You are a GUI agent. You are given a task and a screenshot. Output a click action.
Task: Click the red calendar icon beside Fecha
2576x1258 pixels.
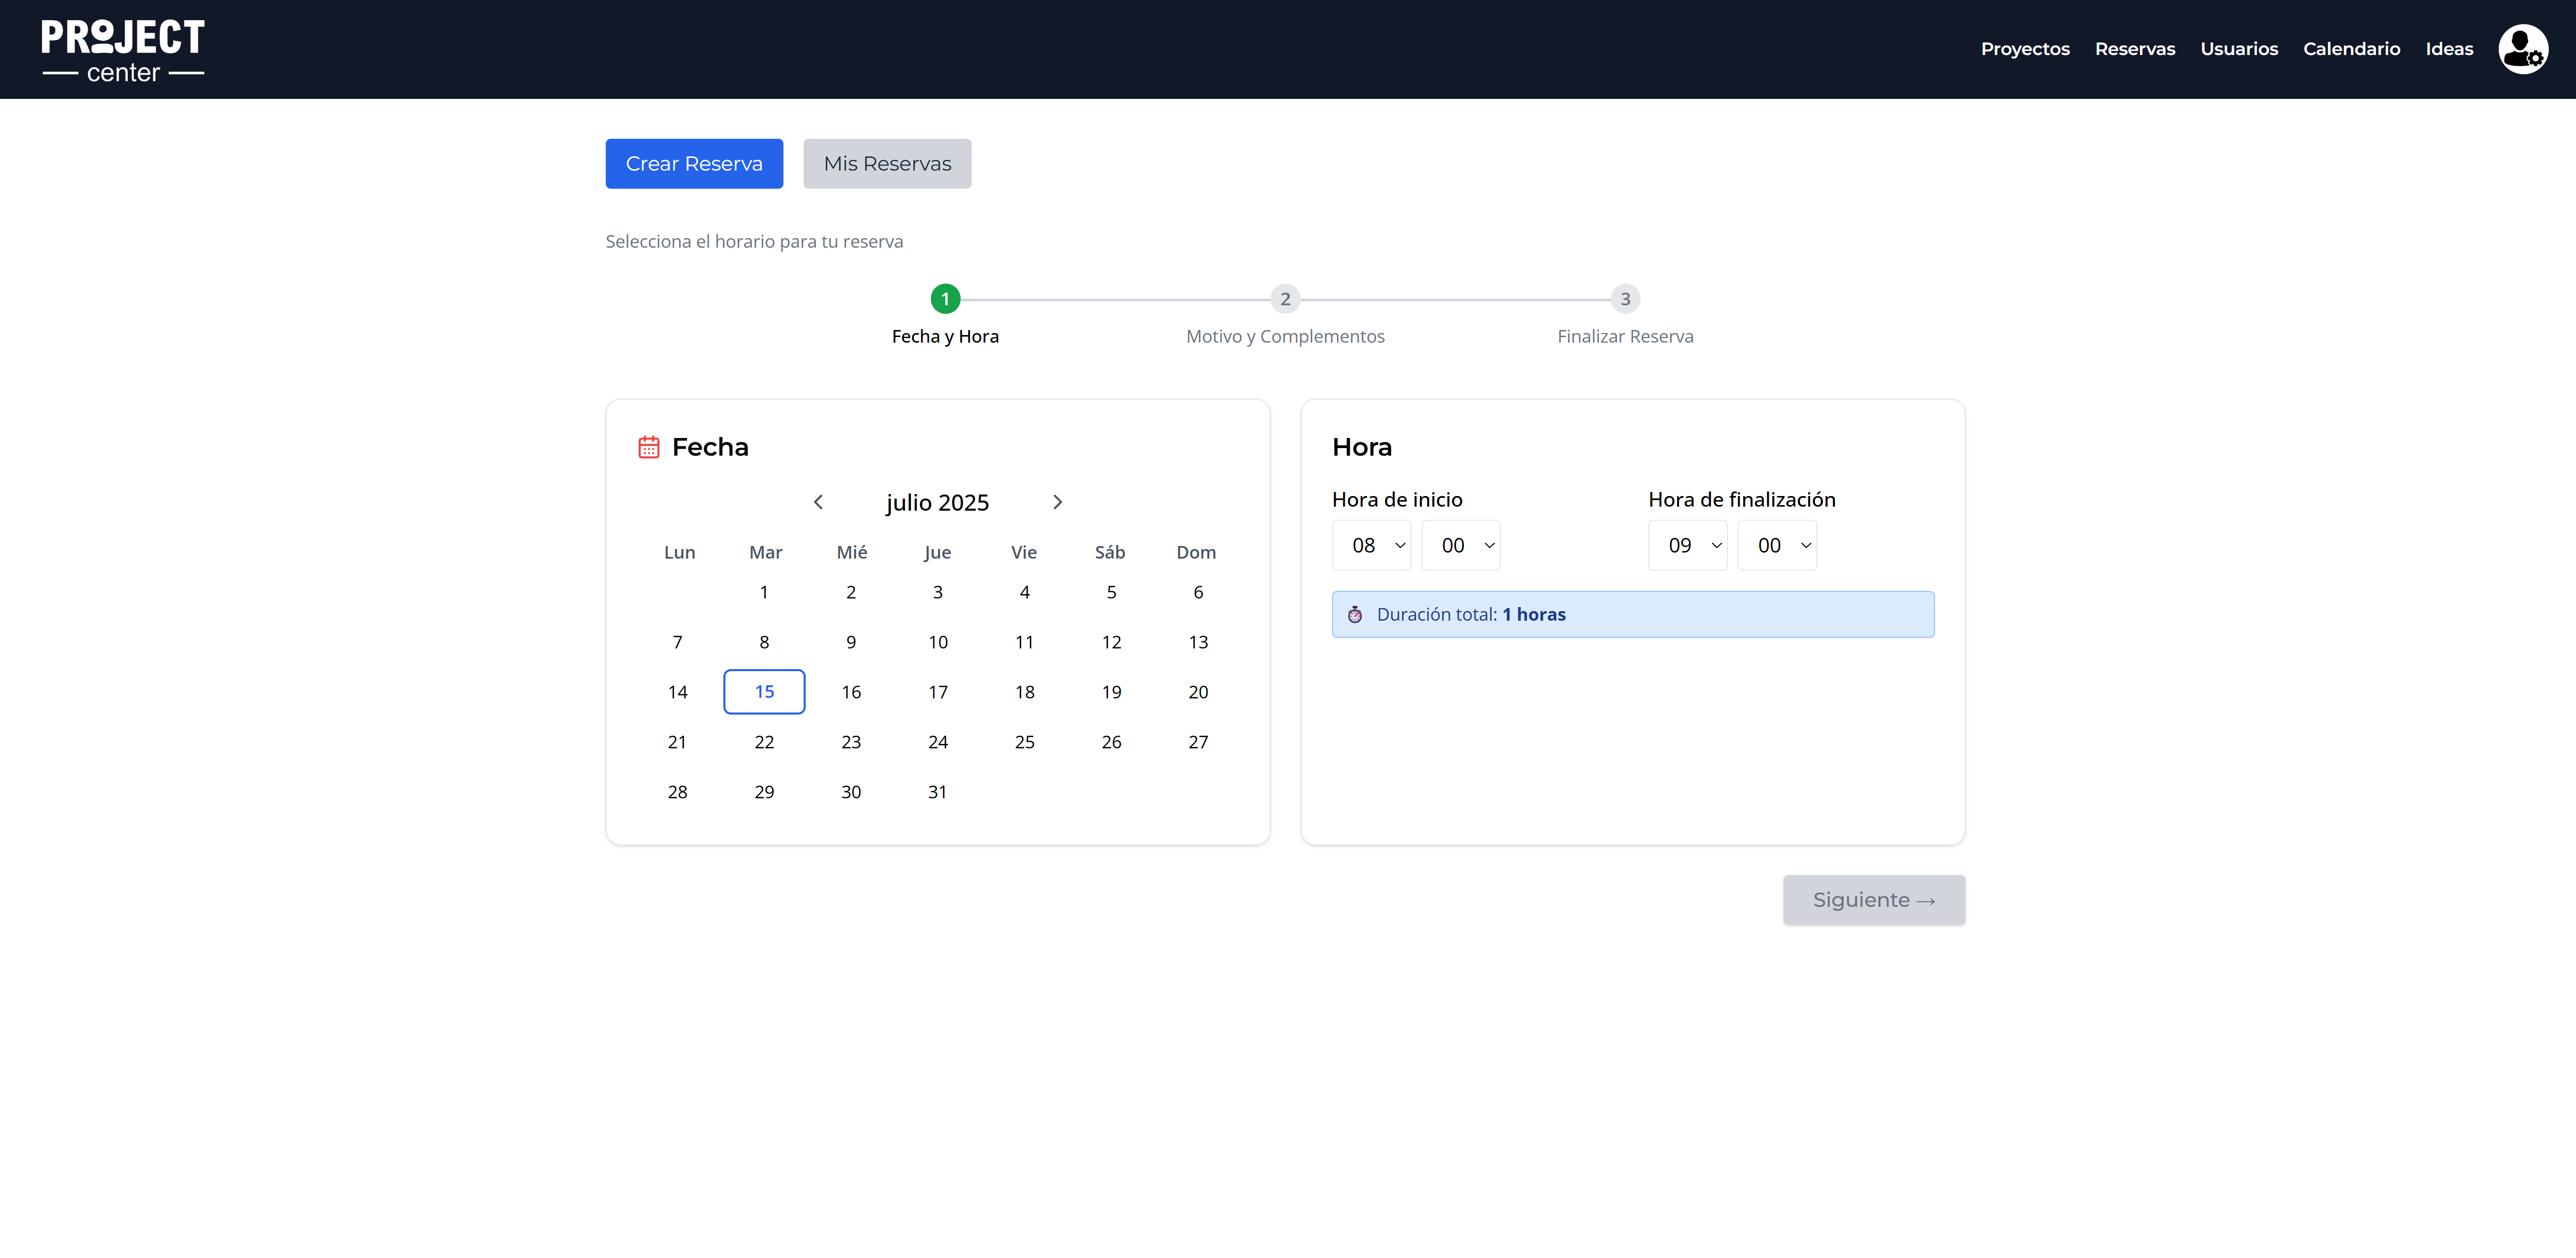tap(649, 447)
